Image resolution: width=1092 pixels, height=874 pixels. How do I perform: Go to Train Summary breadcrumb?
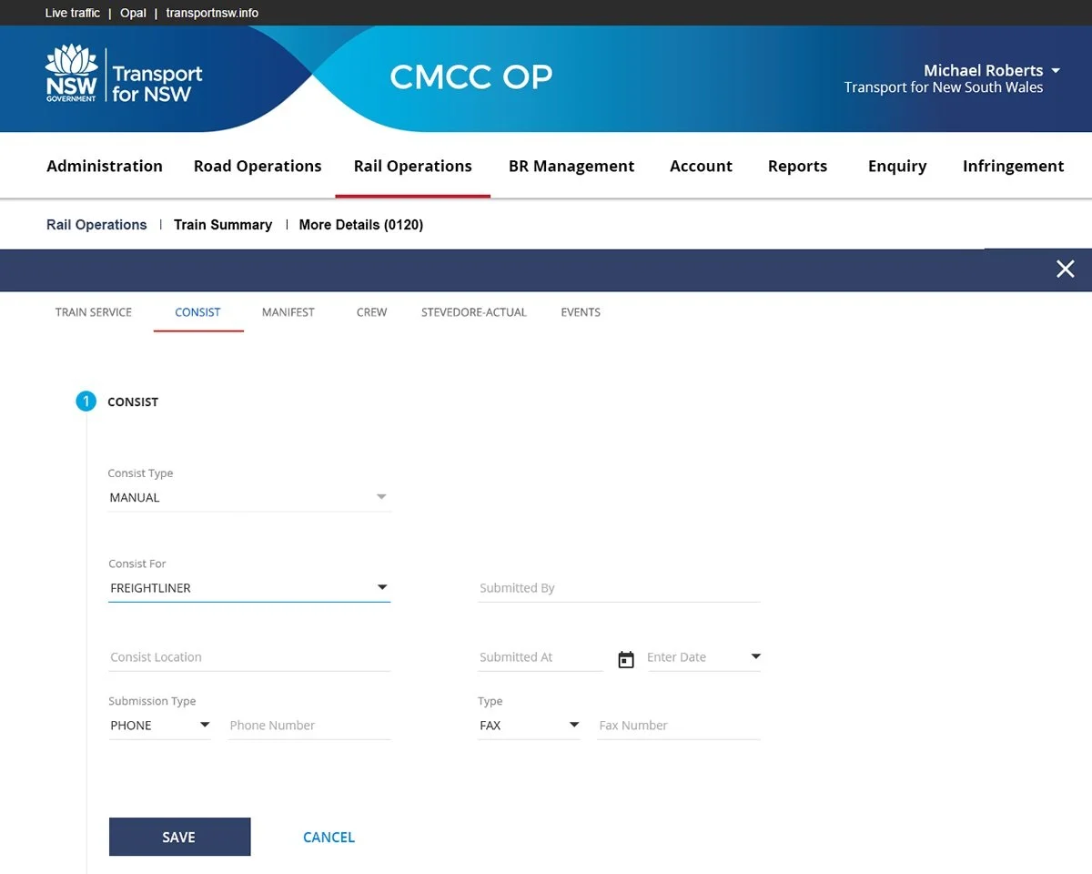223,224
